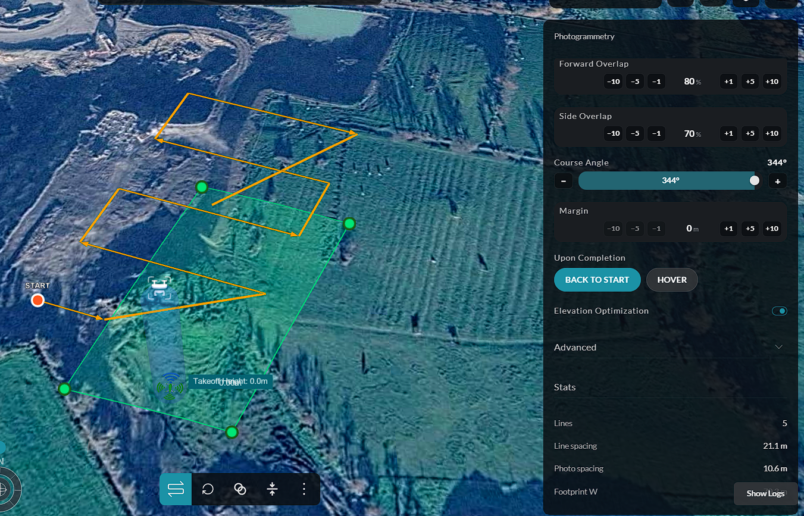Click the vertical compress arrows icon
This screenshot has height=516, width=804.
pyautogui.click(x=272, y=489)
